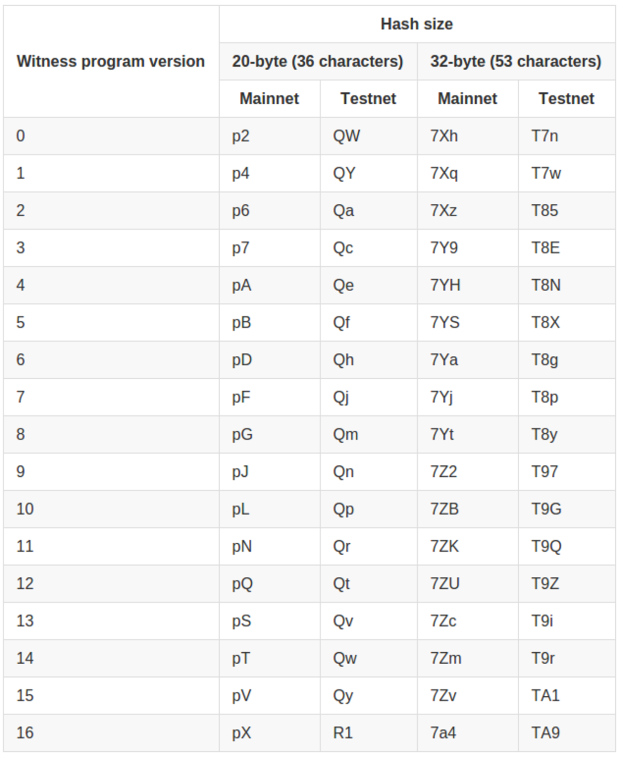Select the "QW" testnet prefix cell
Image resolution: width=621 pixels, height=757 pixels.
click(x=346, y=136)
